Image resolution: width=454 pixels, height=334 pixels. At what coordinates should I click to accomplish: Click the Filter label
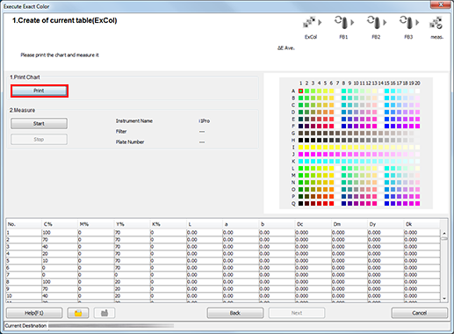[x=121, y=132]
